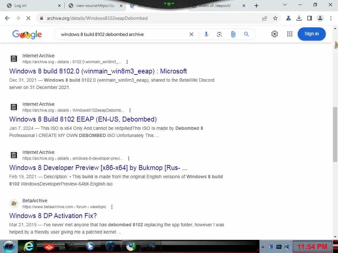Screen dimensions: 338x253
Task: Click Internet Archive favicon of first result
Action: point(14,59)
